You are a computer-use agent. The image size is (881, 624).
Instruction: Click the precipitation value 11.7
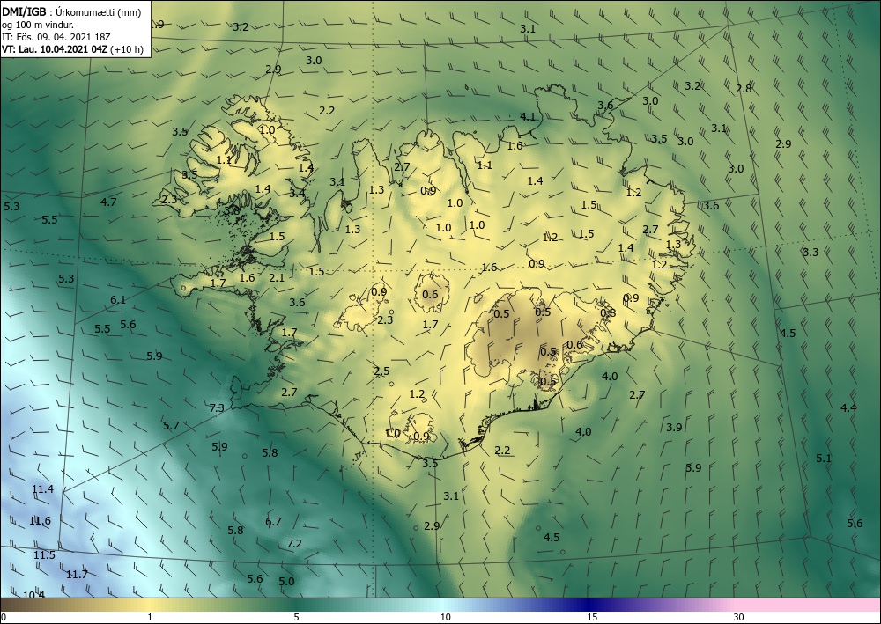click(x=77, y=575)
